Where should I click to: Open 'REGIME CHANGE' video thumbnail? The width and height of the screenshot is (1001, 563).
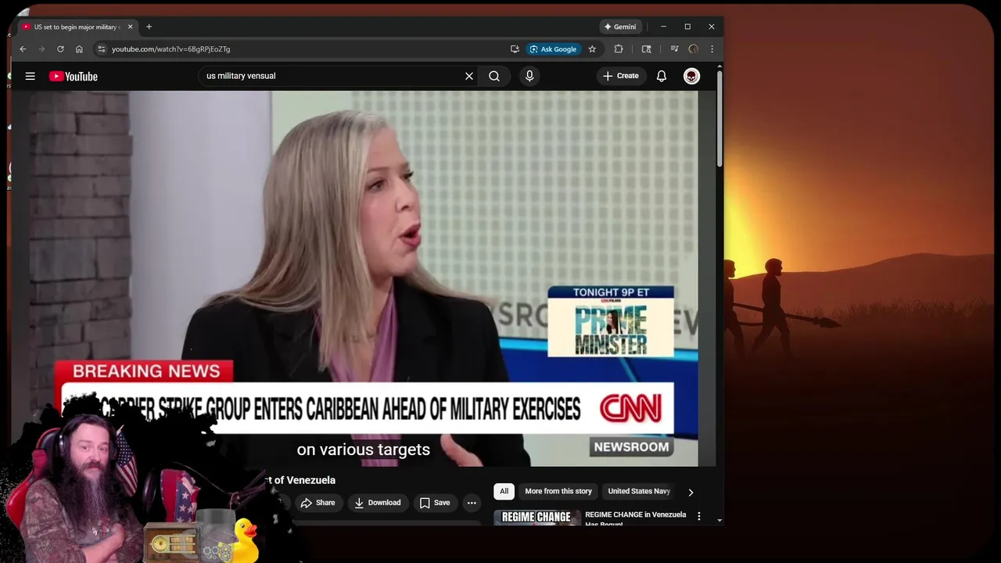pos(536,518)
